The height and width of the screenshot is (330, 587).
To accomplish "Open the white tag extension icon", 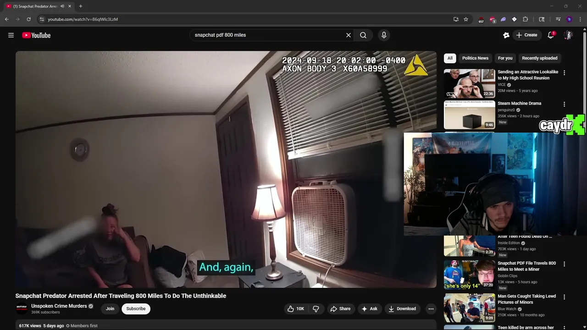I will (x=514, y=19).
